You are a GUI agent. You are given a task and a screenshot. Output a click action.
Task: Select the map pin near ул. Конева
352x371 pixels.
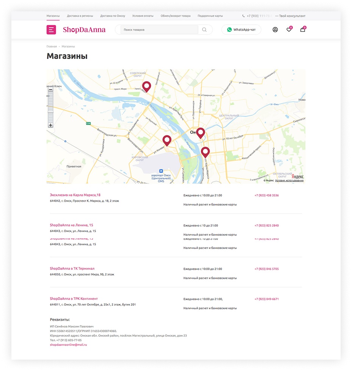[167, 141]
